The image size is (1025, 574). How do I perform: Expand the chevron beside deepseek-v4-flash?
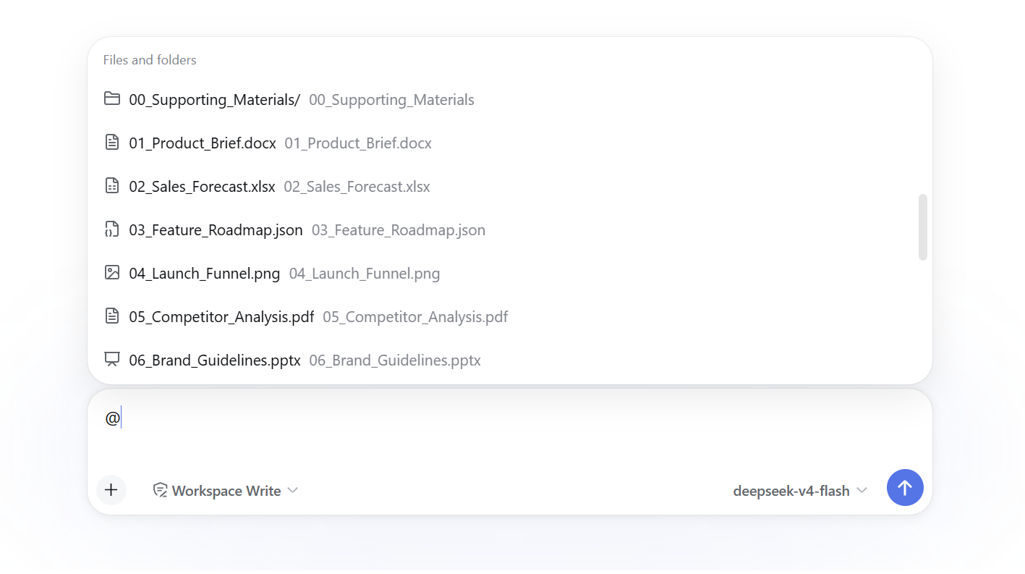click(x=862, y=491)
